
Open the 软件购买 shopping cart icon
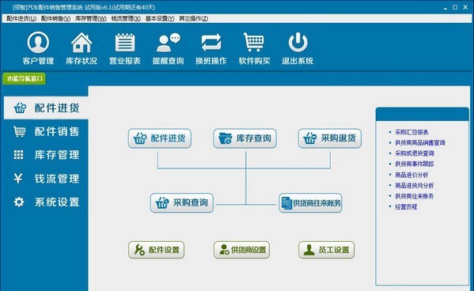(254, 42)
